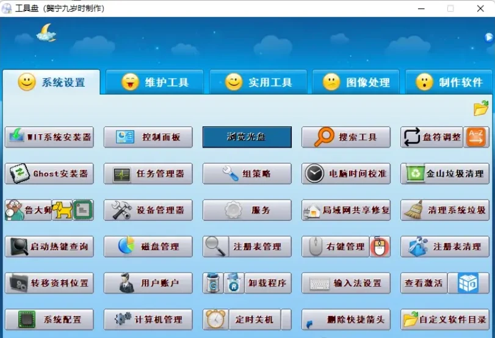Launch Ghost安装器
This screenshot has width=495, height=338.
coord(49,173)
